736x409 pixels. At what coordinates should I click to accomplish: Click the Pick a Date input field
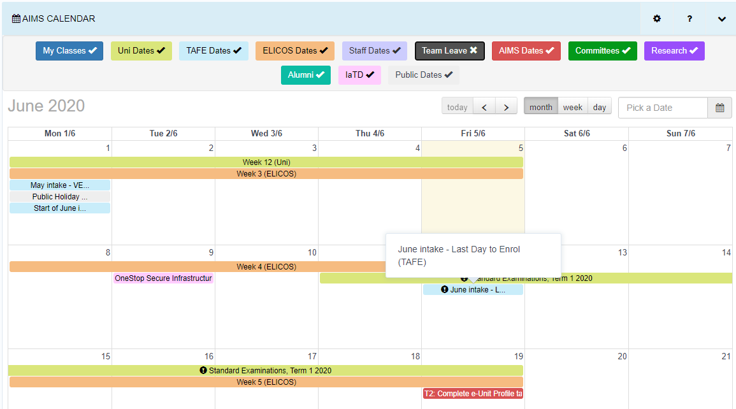(663, 108)
